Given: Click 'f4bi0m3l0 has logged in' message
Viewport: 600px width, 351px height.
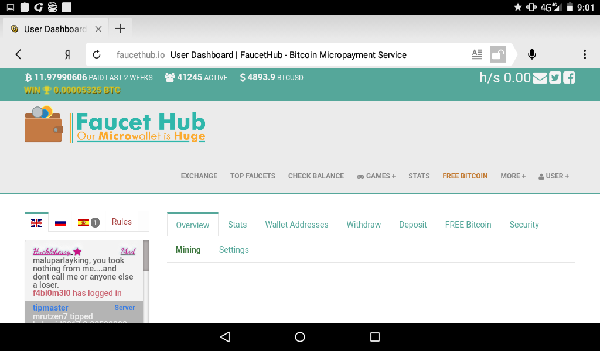Looking at the screenshot, I should click(77, 293).
